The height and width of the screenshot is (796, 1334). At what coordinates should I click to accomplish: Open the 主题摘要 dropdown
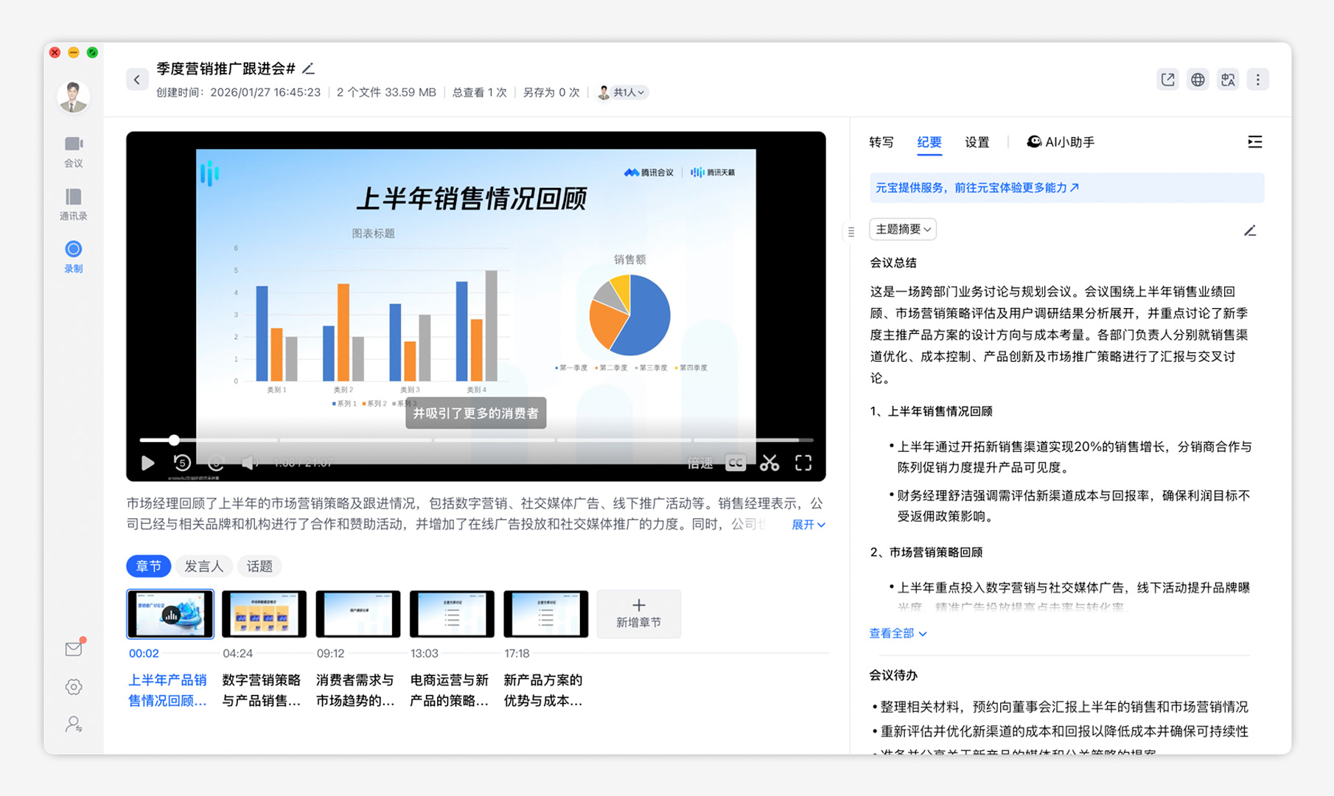click(903, 229)
